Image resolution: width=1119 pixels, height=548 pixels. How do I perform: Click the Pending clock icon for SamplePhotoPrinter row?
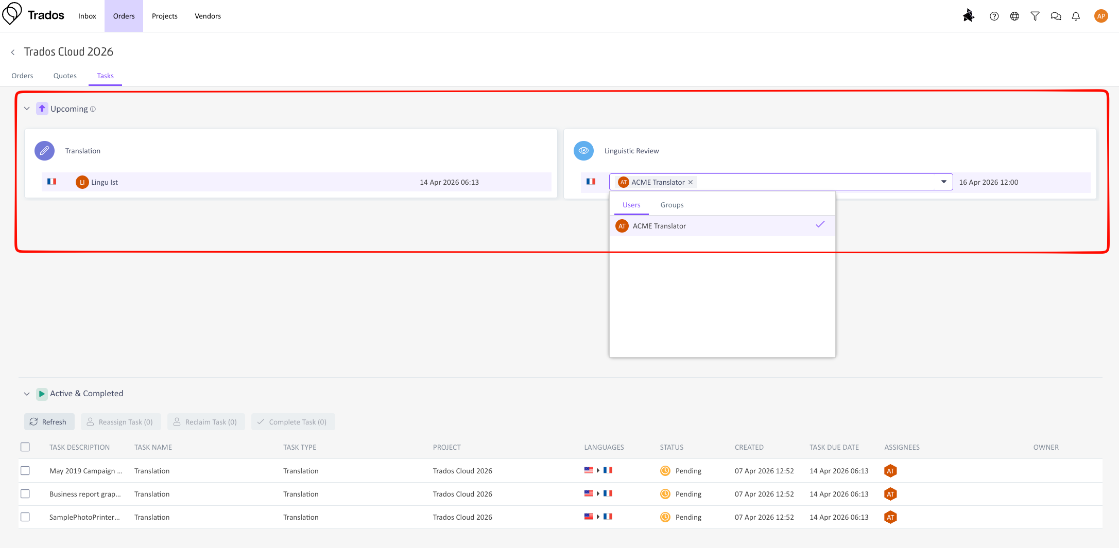[x=665, y=517]
